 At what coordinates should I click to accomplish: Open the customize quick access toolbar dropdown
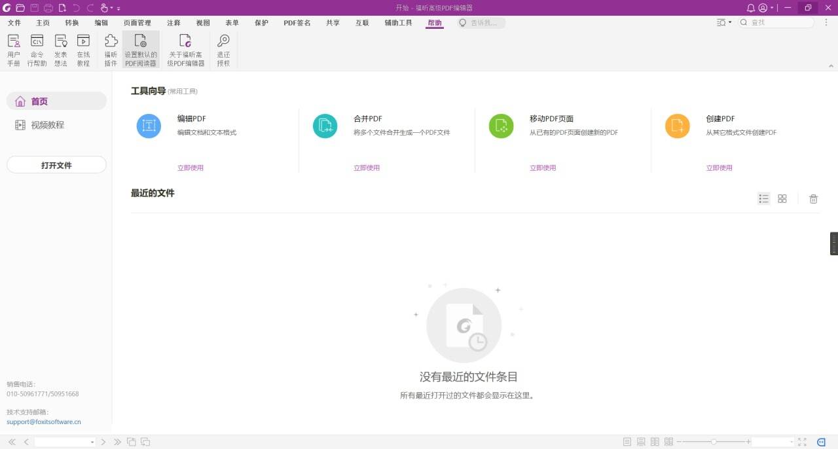click(118, 9)
